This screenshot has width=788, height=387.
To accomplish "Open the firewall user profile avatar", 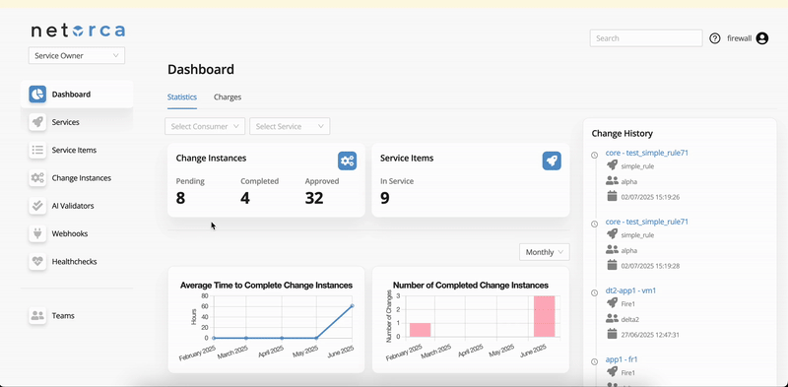I will [x=762, y=38].
